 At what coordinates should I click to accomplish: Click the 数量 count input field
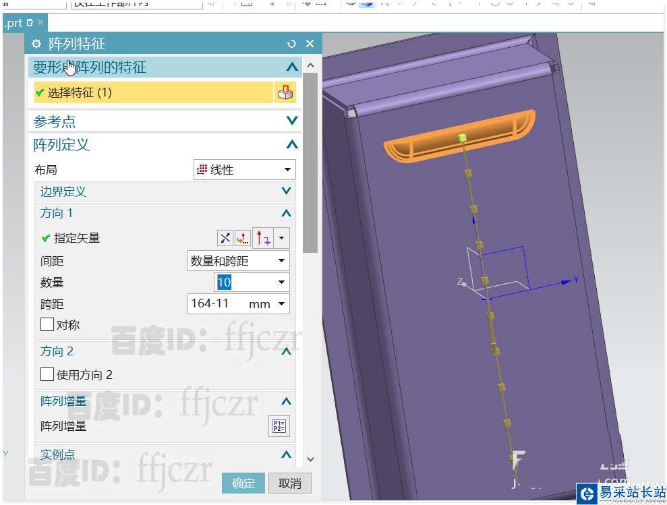[245, 282]
